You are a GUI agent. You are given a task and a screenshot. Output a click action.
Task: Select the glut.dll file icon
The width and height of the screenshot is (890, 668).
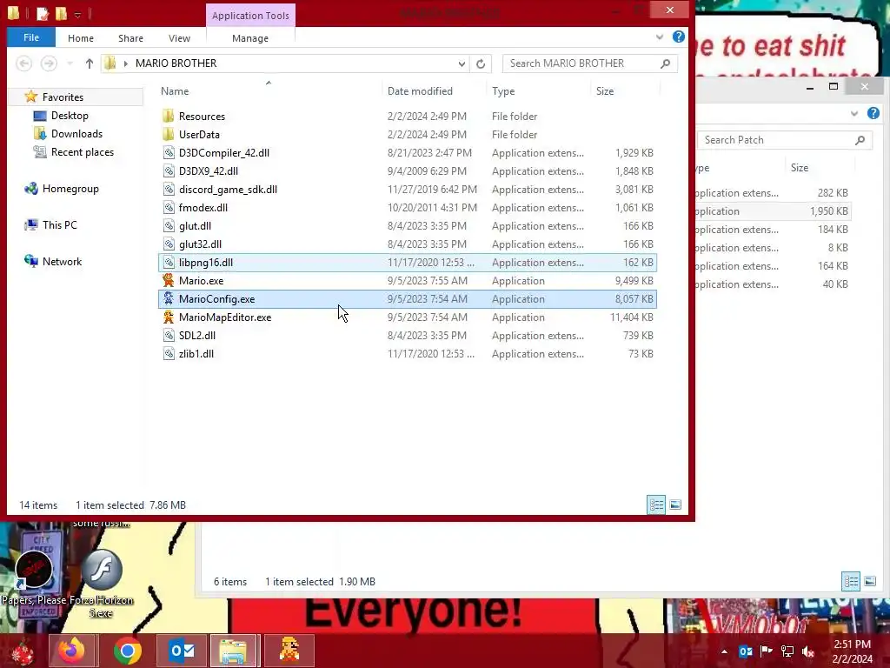tap(169, 225)
